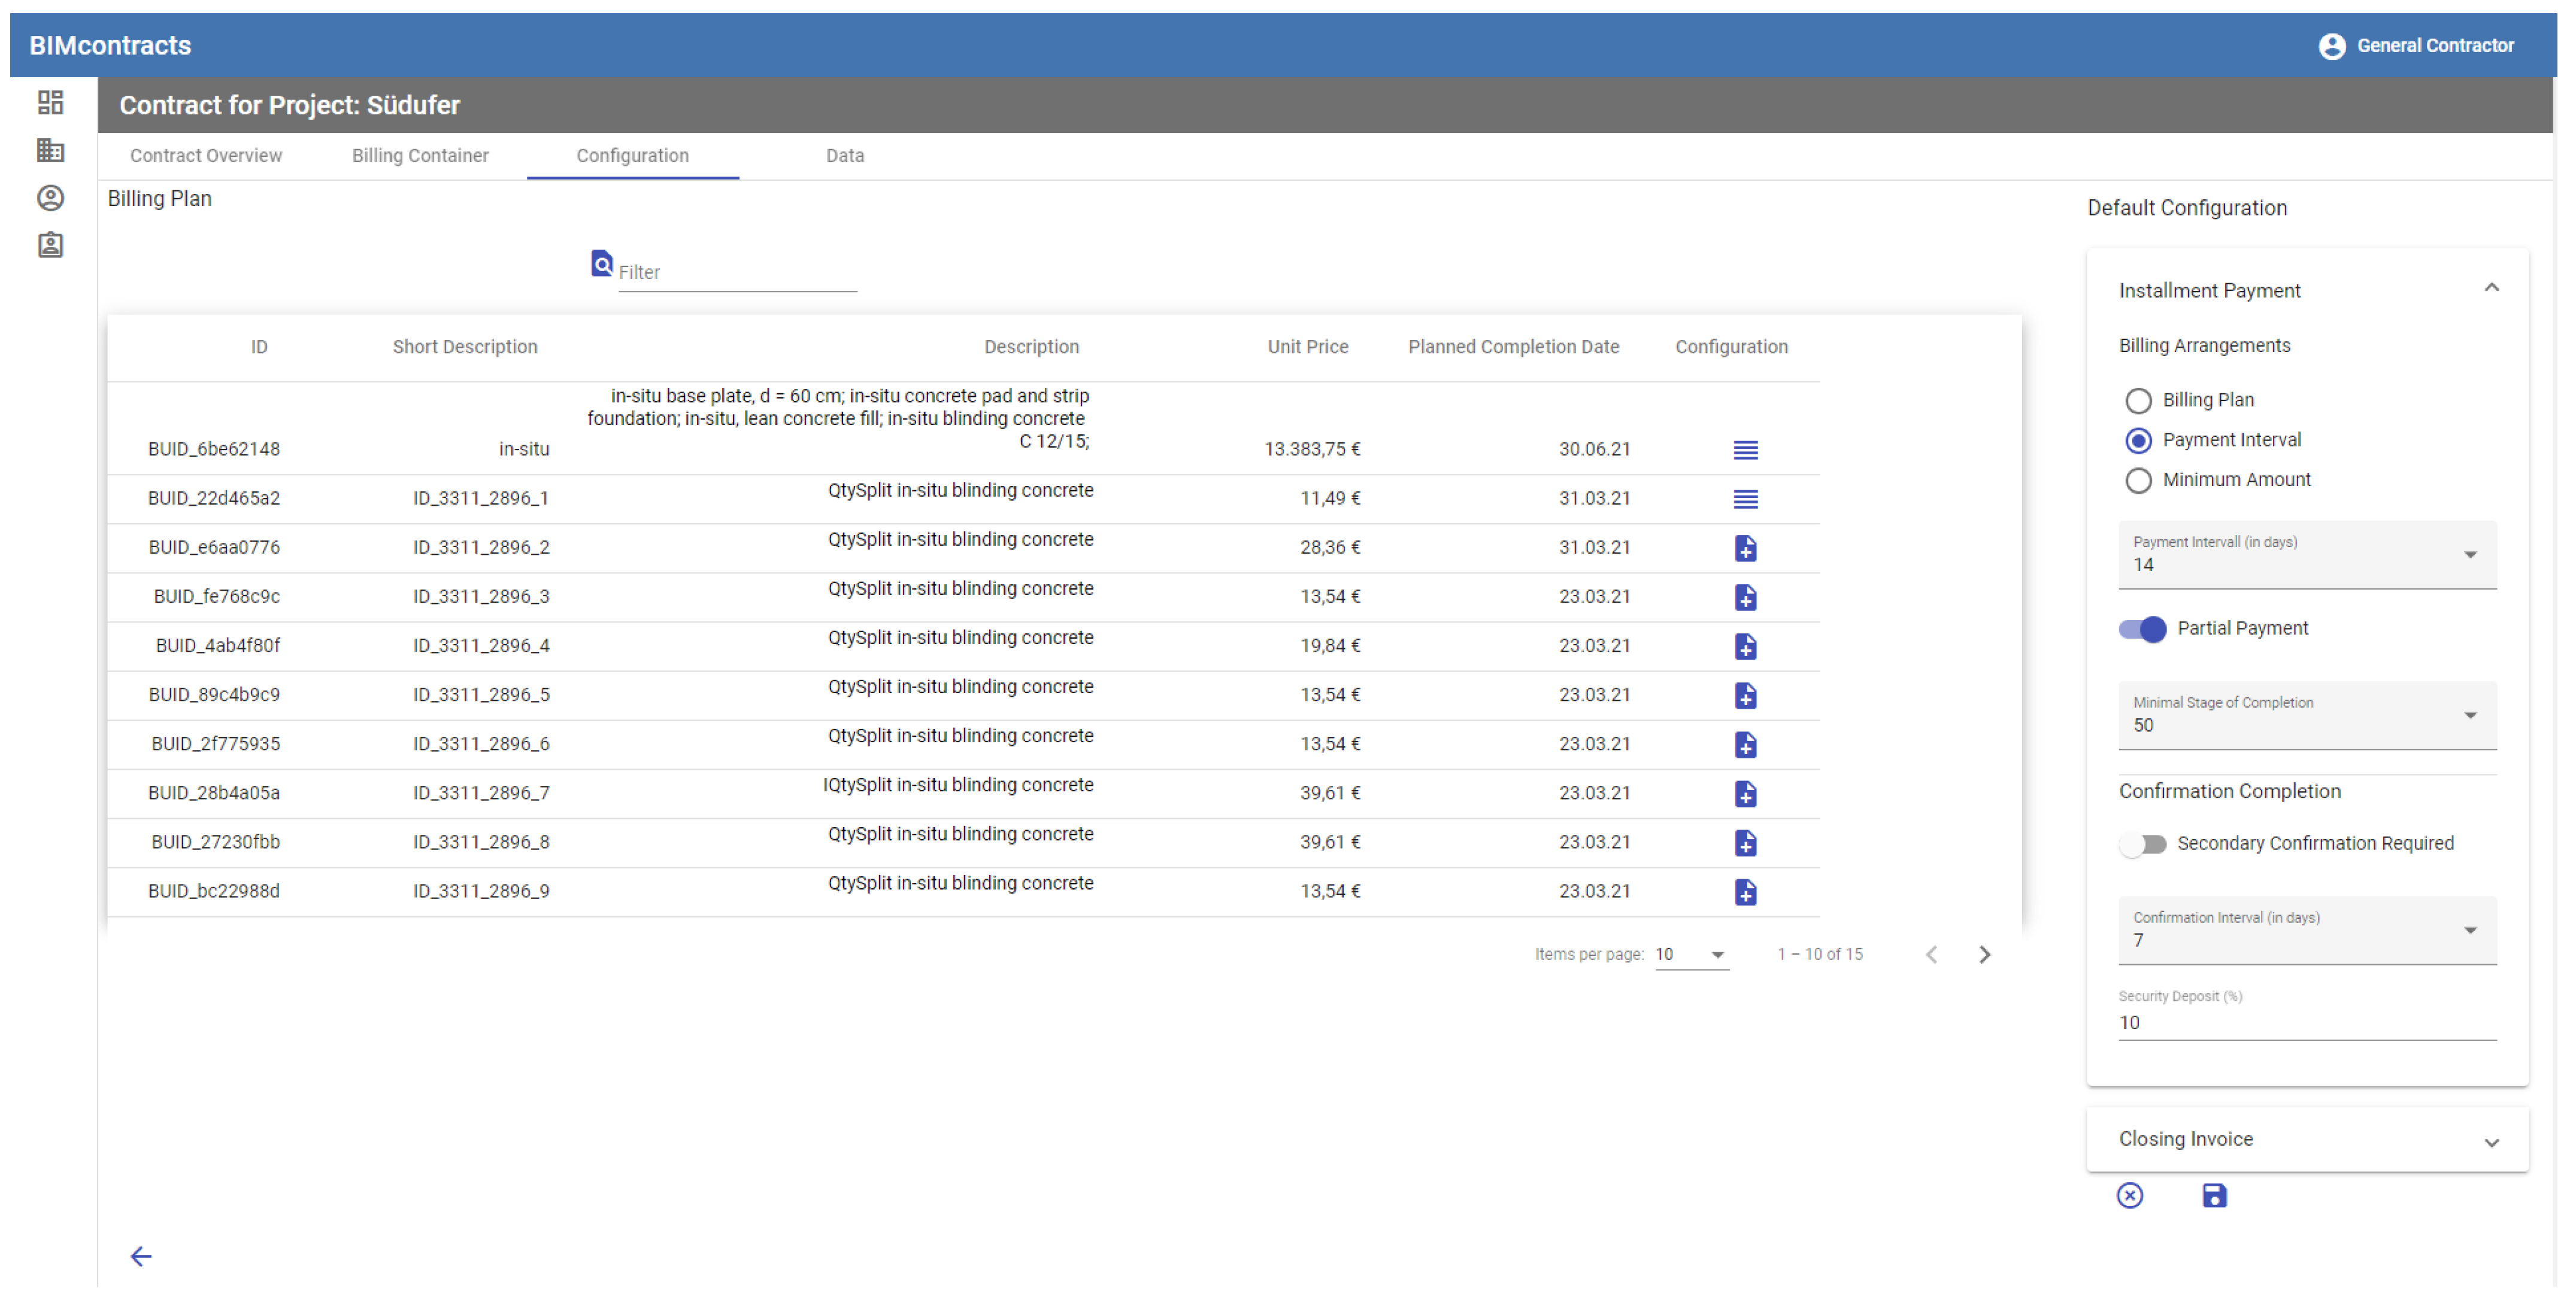Go to next page of table
2576x1309 pixels.
click(1984, 954)
